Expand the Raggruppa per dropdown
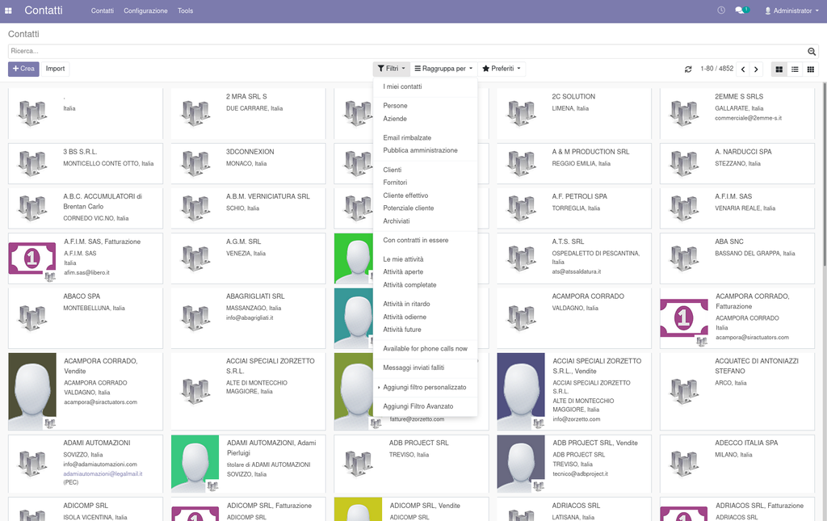Viewport: 827px width, 521px height. (443, 69)
